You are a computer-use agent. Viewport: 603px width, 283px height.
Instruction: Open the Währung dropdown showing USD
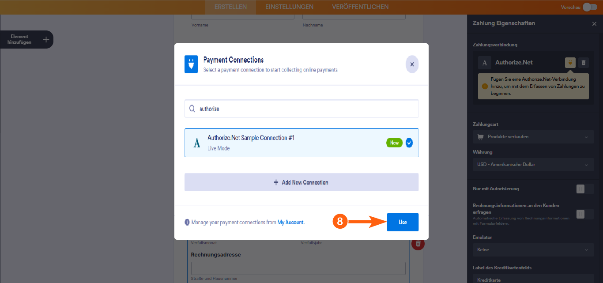pyautogui.click(x=533, y=164)
